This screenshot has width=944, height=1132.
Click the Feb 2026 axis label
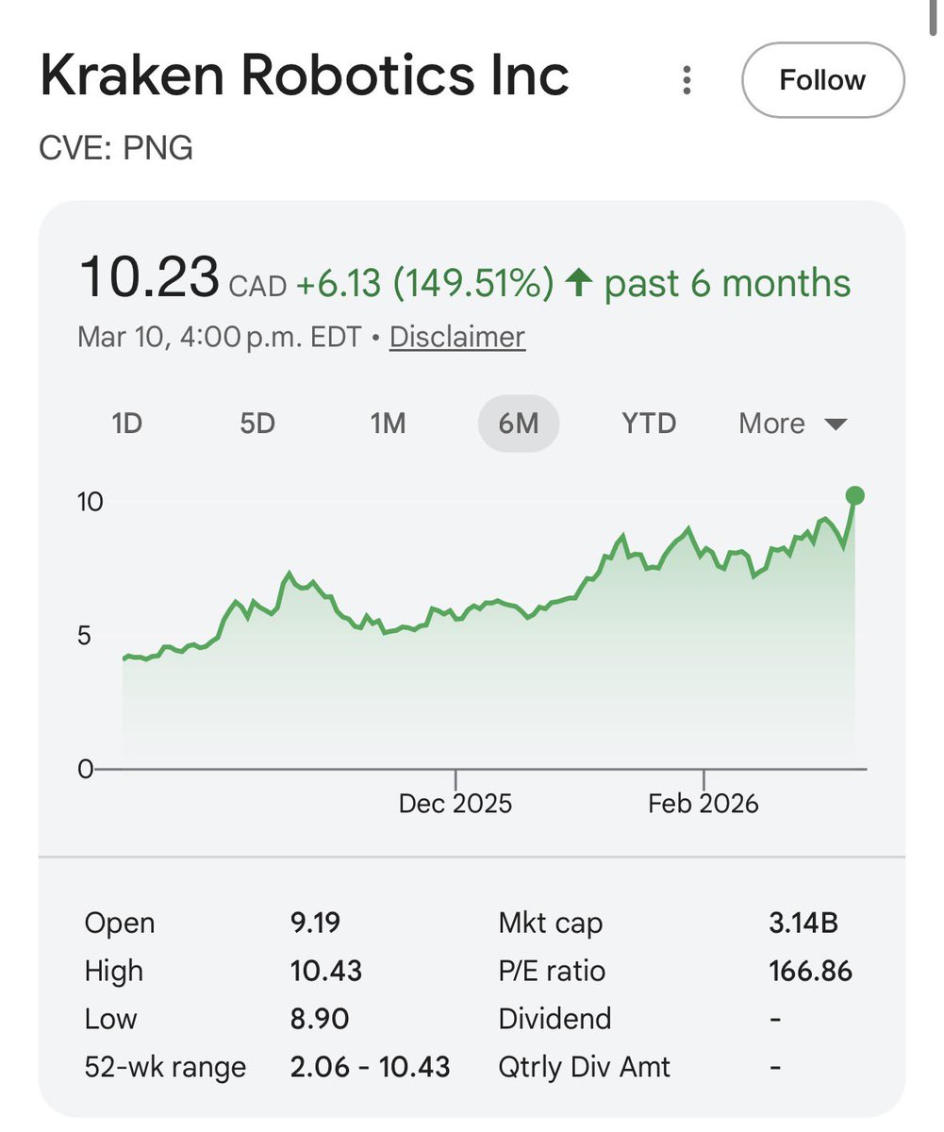point(704,804)
